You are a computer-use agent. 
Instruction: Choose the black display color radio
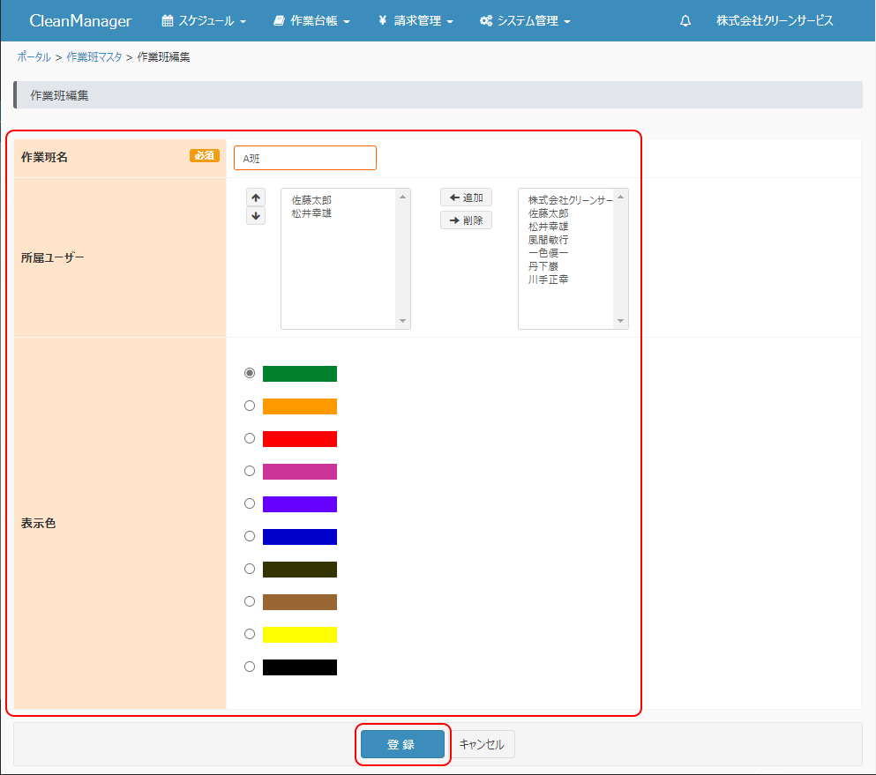(250, 667)
